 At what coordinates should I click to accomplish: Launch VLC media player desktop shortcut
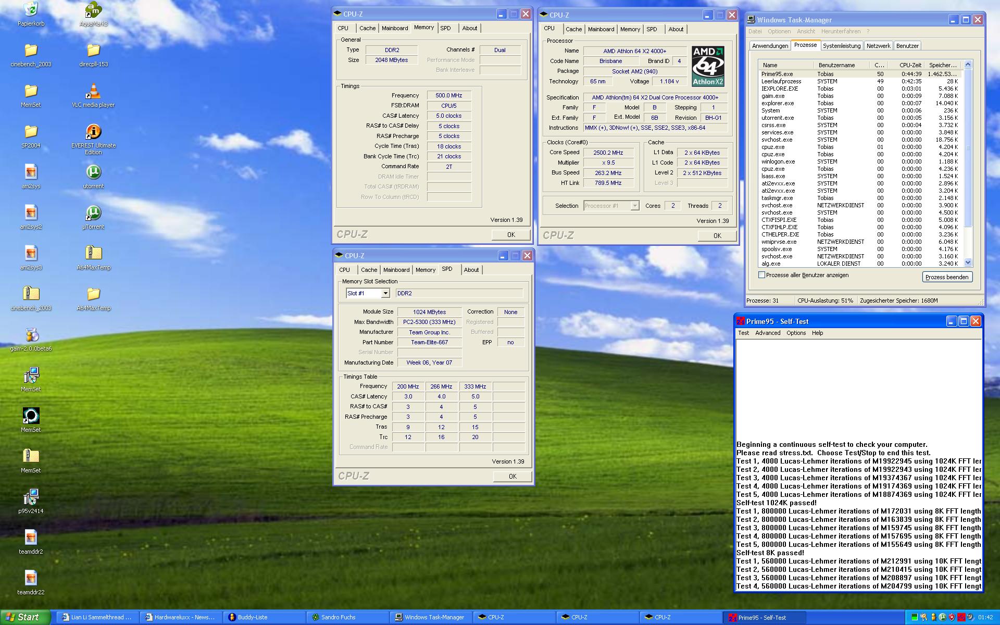(x=93, y=91)
